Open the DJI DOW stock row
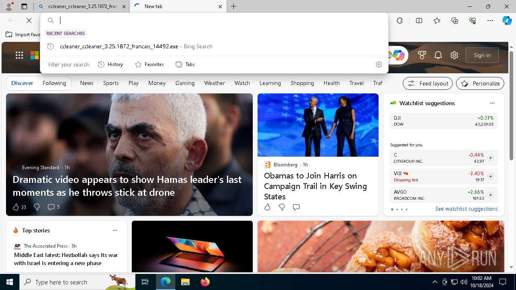Screen dimensions: 516x290 [x=444, y=121]
